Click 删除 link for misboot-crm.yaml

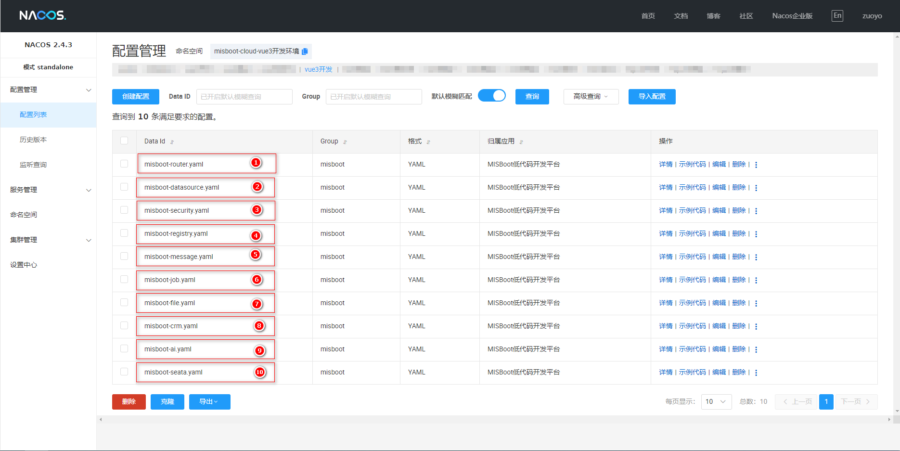(x=739, y=326)
